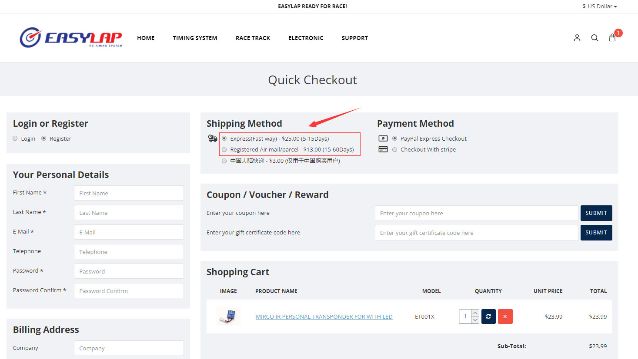
Task: Open the ELECTRONIC menu
Action: pyautogui.click(x=306, y=38)
